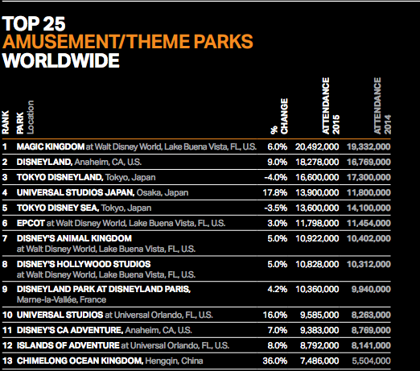Click the ATTENDANCE 2014 column header
Image resolution: width=420 pixels, height=371 pixels.
[x=382, y=105]
